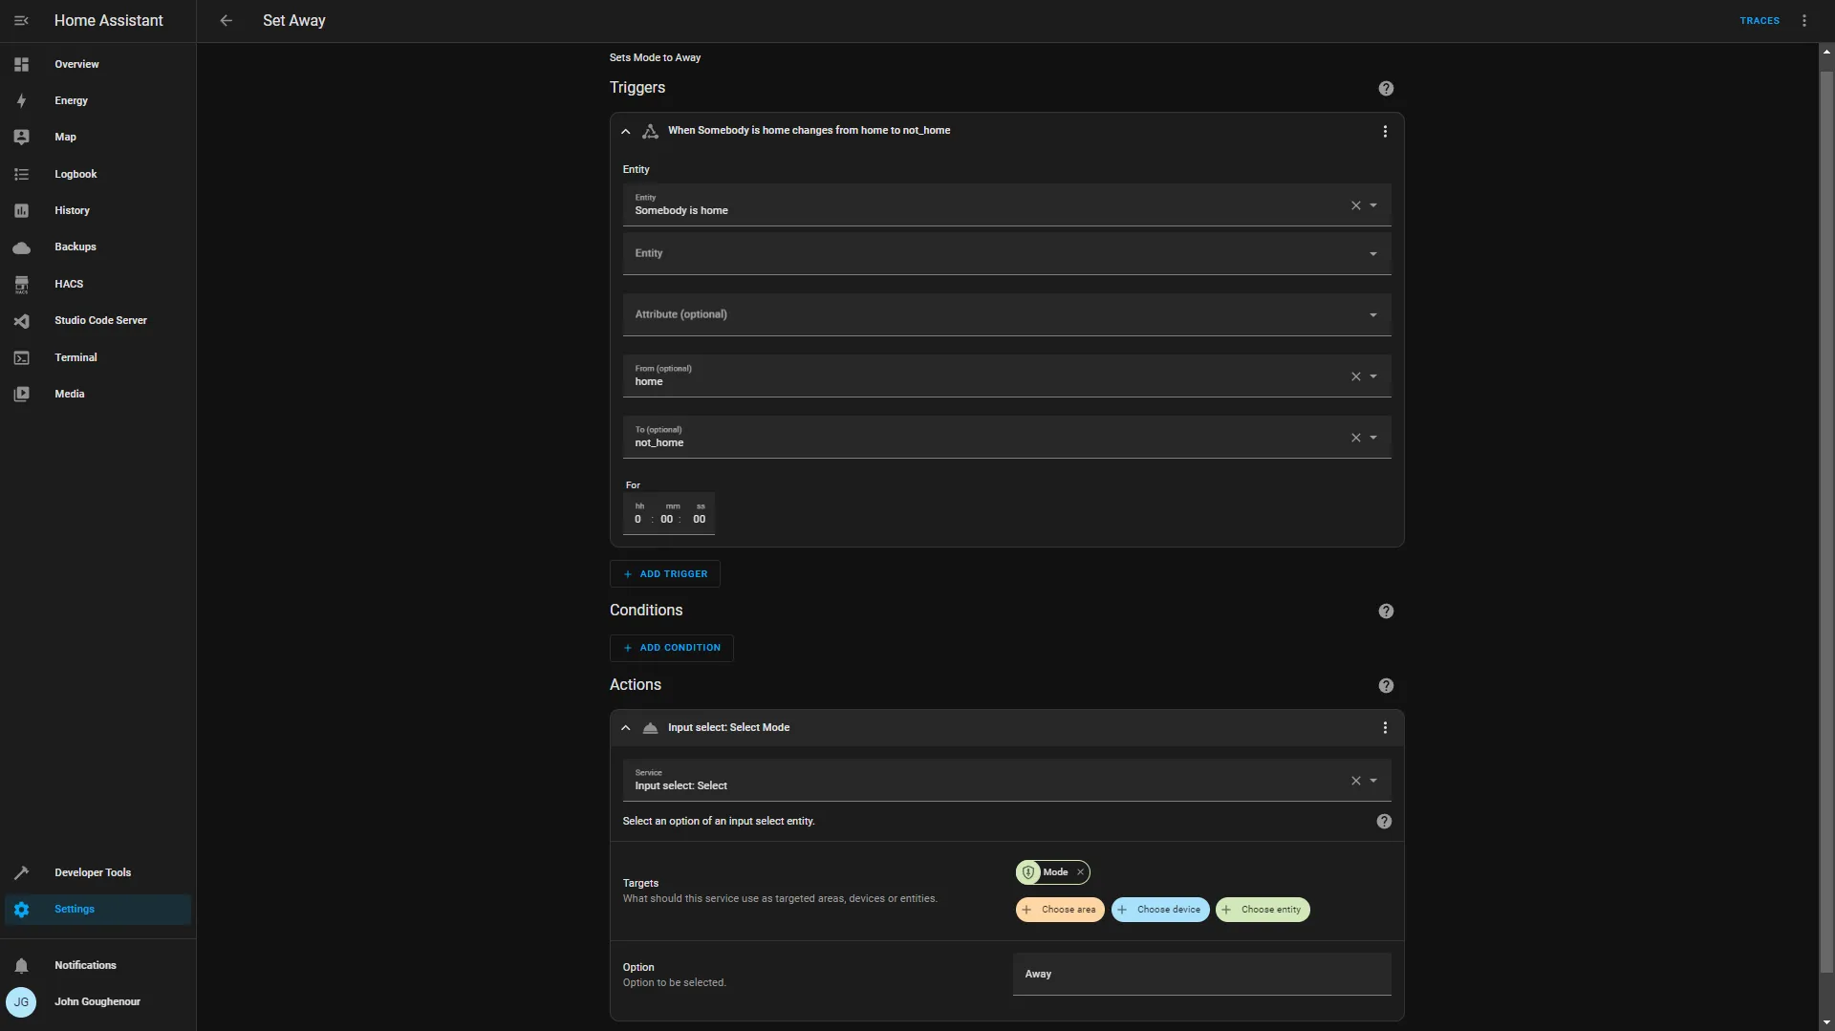Click the Studio Code Server icon

21,321
